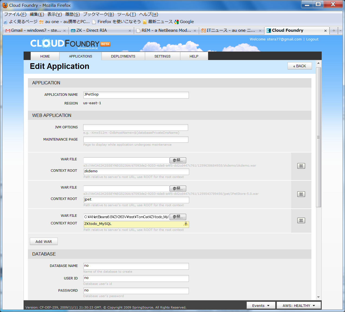Open ブックマーク menu
The image size is (345, 312).
[98, 14]
